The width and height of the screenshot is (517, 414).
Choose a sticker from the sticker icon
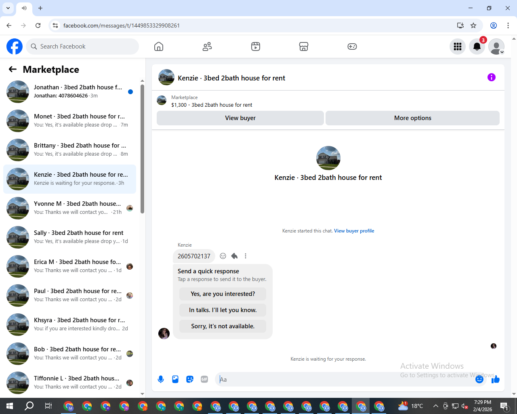(x=190, y=379)
